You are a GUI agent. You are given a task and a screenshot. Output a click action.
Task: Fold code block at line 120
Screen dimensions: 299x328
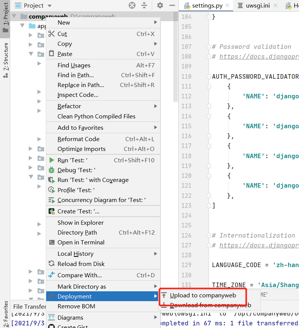pos(209,176)
